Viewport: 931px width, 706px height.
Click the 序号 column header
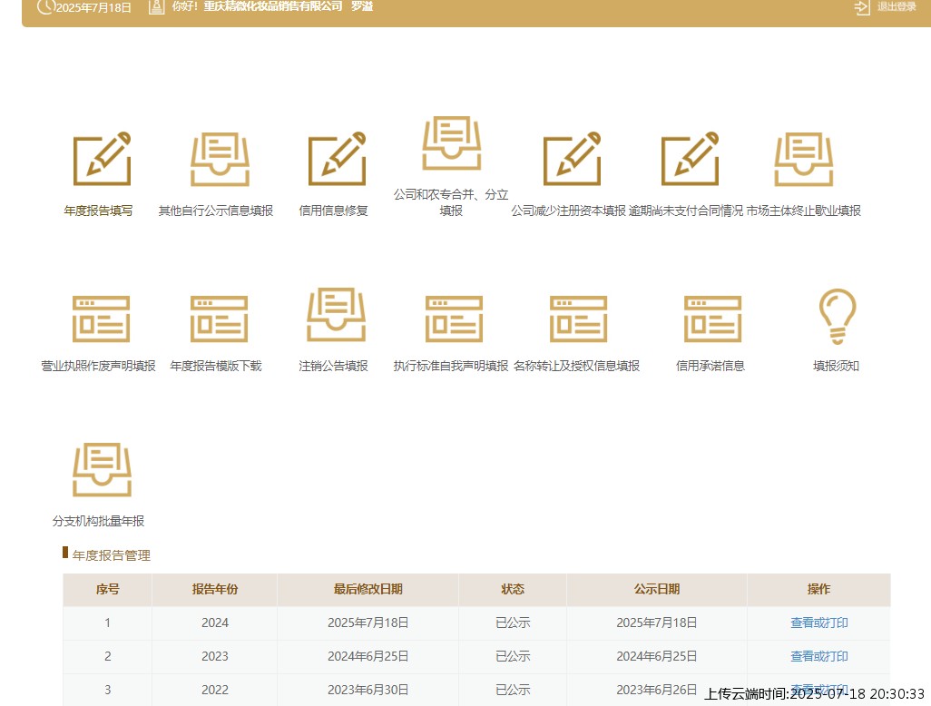[x=107, y=589]
